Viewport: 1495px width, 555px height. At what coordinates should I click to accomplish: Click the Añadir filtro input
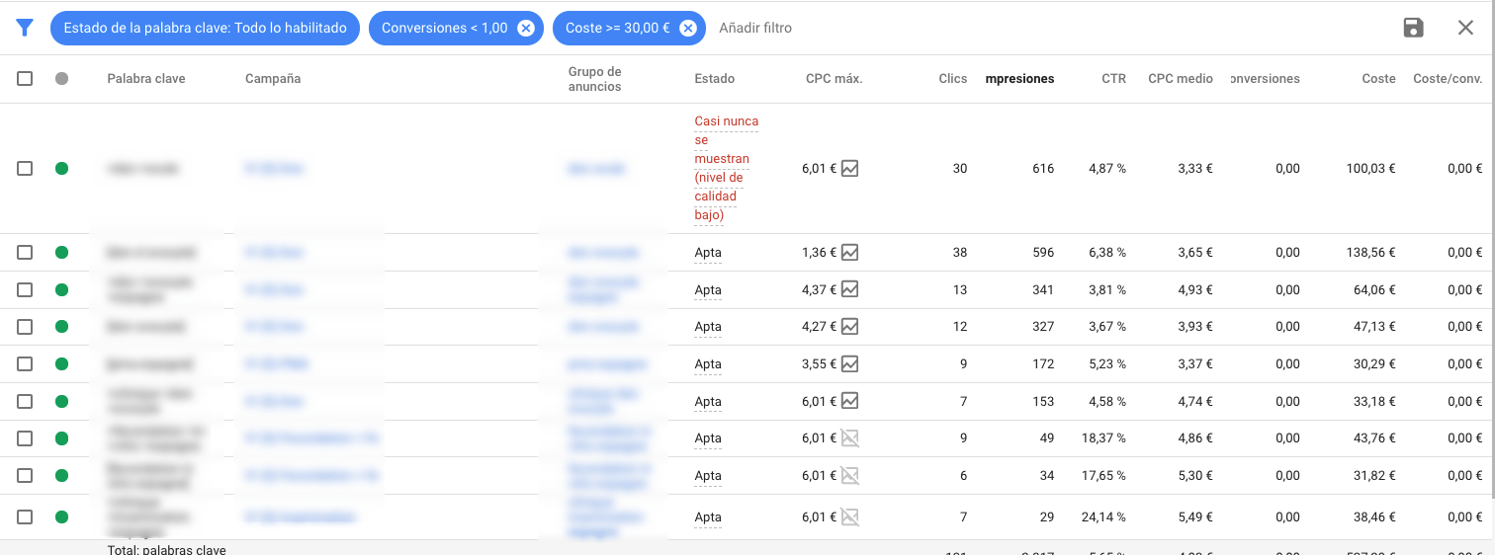point(755,28)
